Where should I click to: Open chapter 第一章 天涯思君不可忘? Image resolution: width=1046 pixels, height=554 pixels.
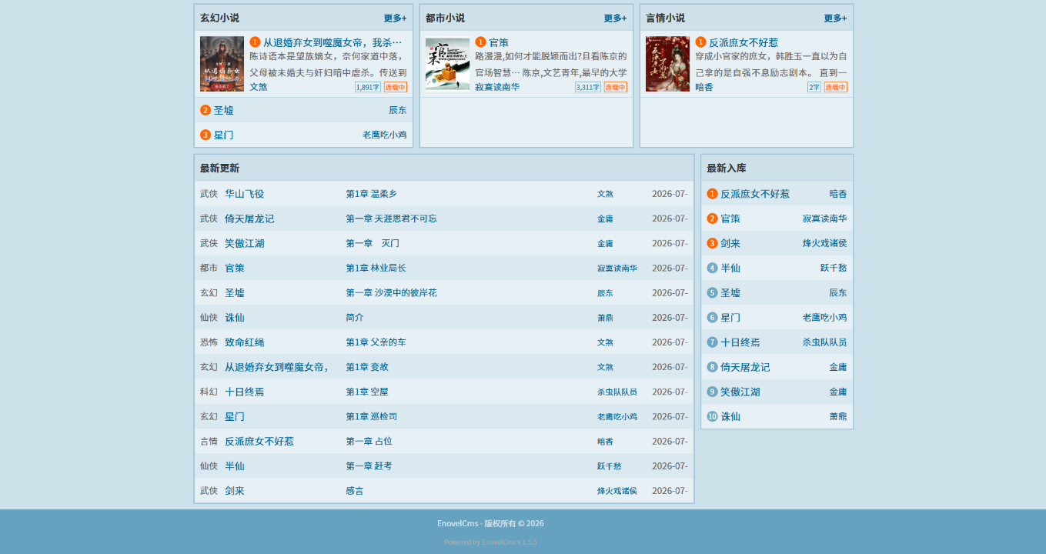tap(391, 219)
